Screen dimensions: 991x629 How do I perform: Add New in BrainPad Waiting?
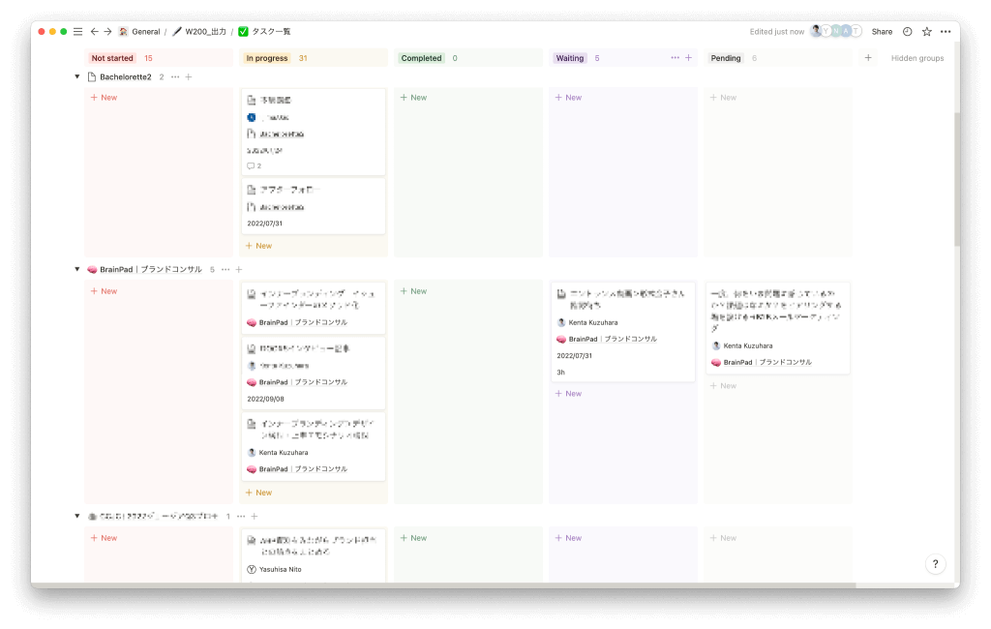[568, 393]
